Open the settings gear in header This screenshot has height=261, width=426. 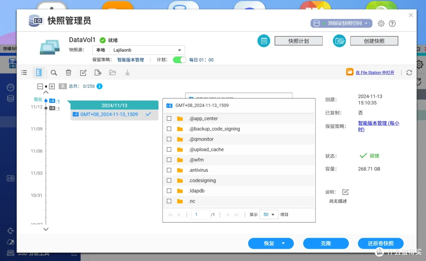pos(381,23)
